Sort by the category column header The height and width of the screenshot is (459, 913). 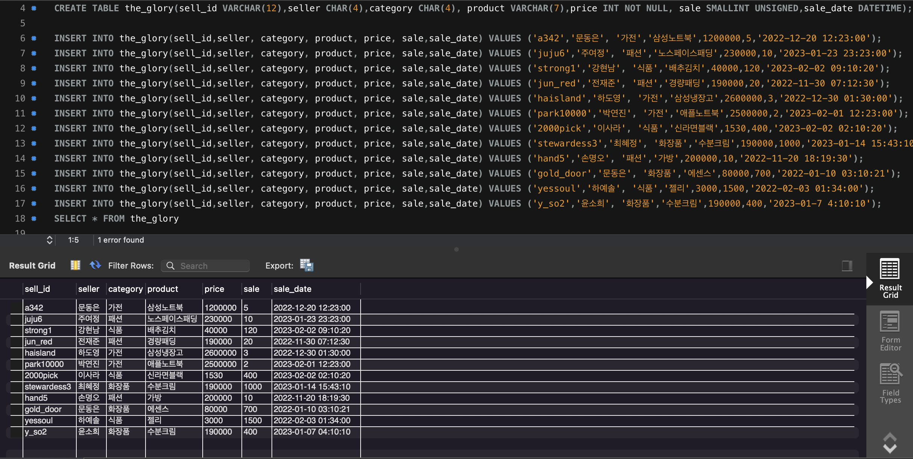(x=126, y=289)
